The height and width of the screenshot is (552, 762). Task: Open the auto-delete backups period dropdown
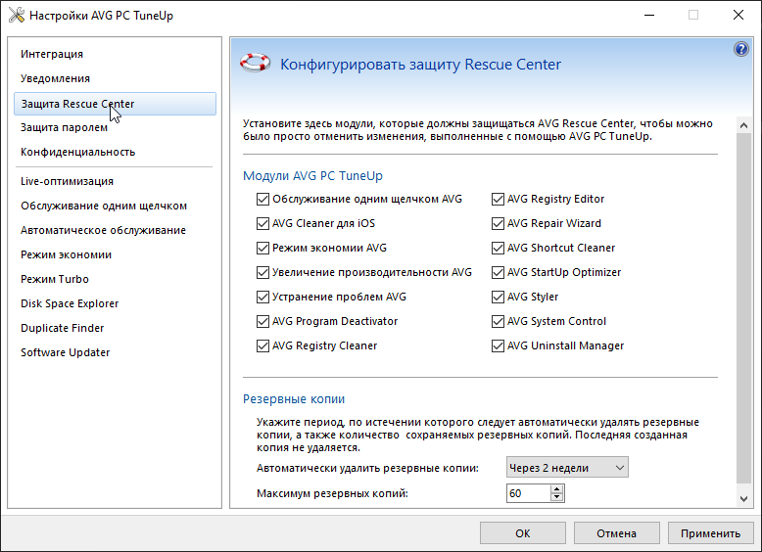567,468
